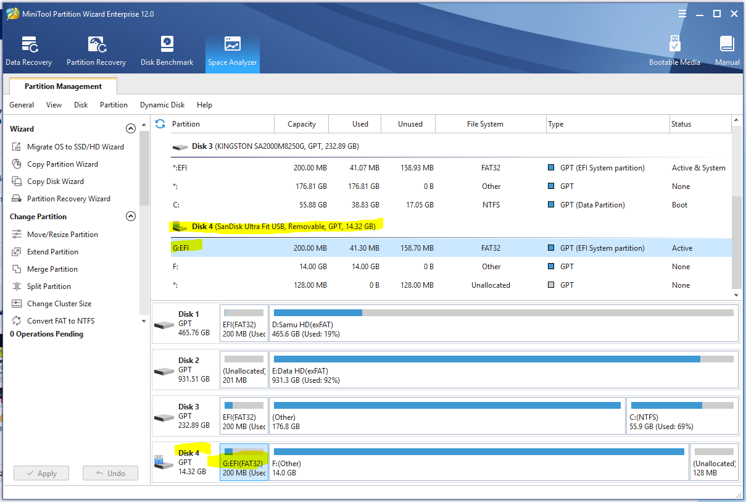Select the 128 MB Unallocated block on Disk 4

[x=714, y=462]
